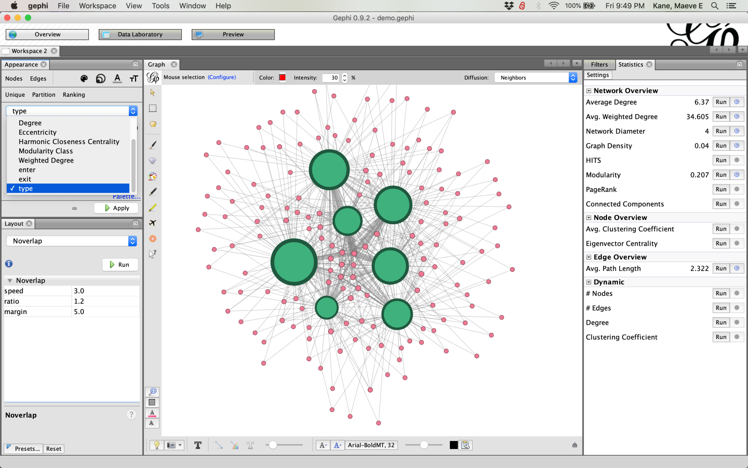This screenshot has height=468, width=748.
Task: Click the Apply button in Appearance
Action: (x=116, y=208)
